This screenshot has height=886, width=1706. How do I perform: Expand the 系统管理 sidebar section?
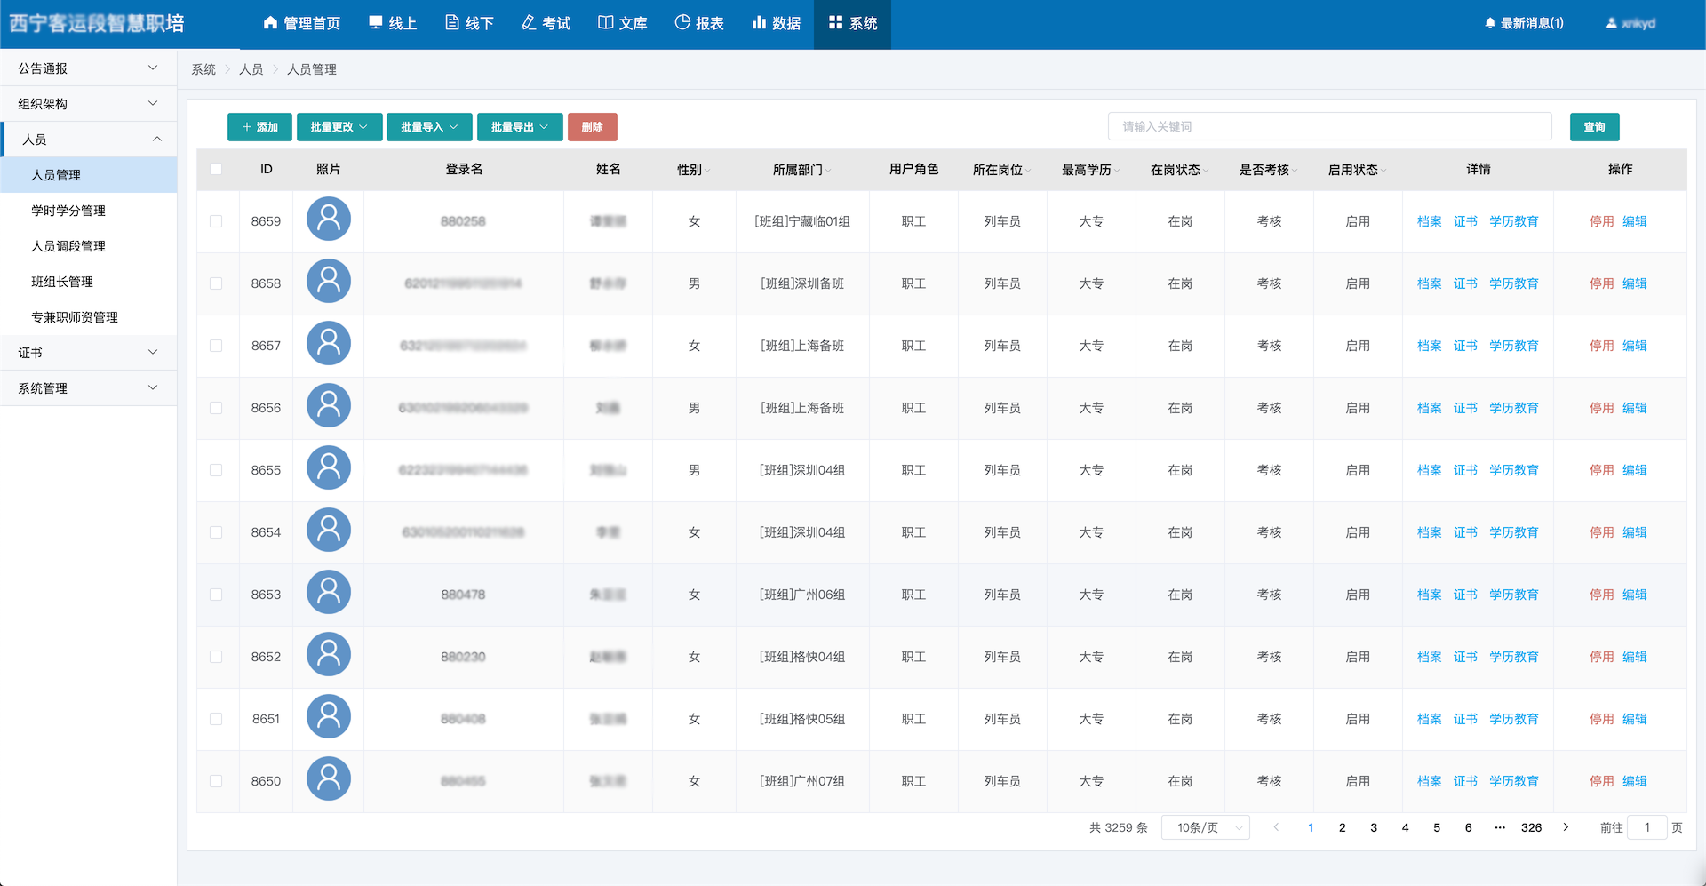[x=89, y=387]
